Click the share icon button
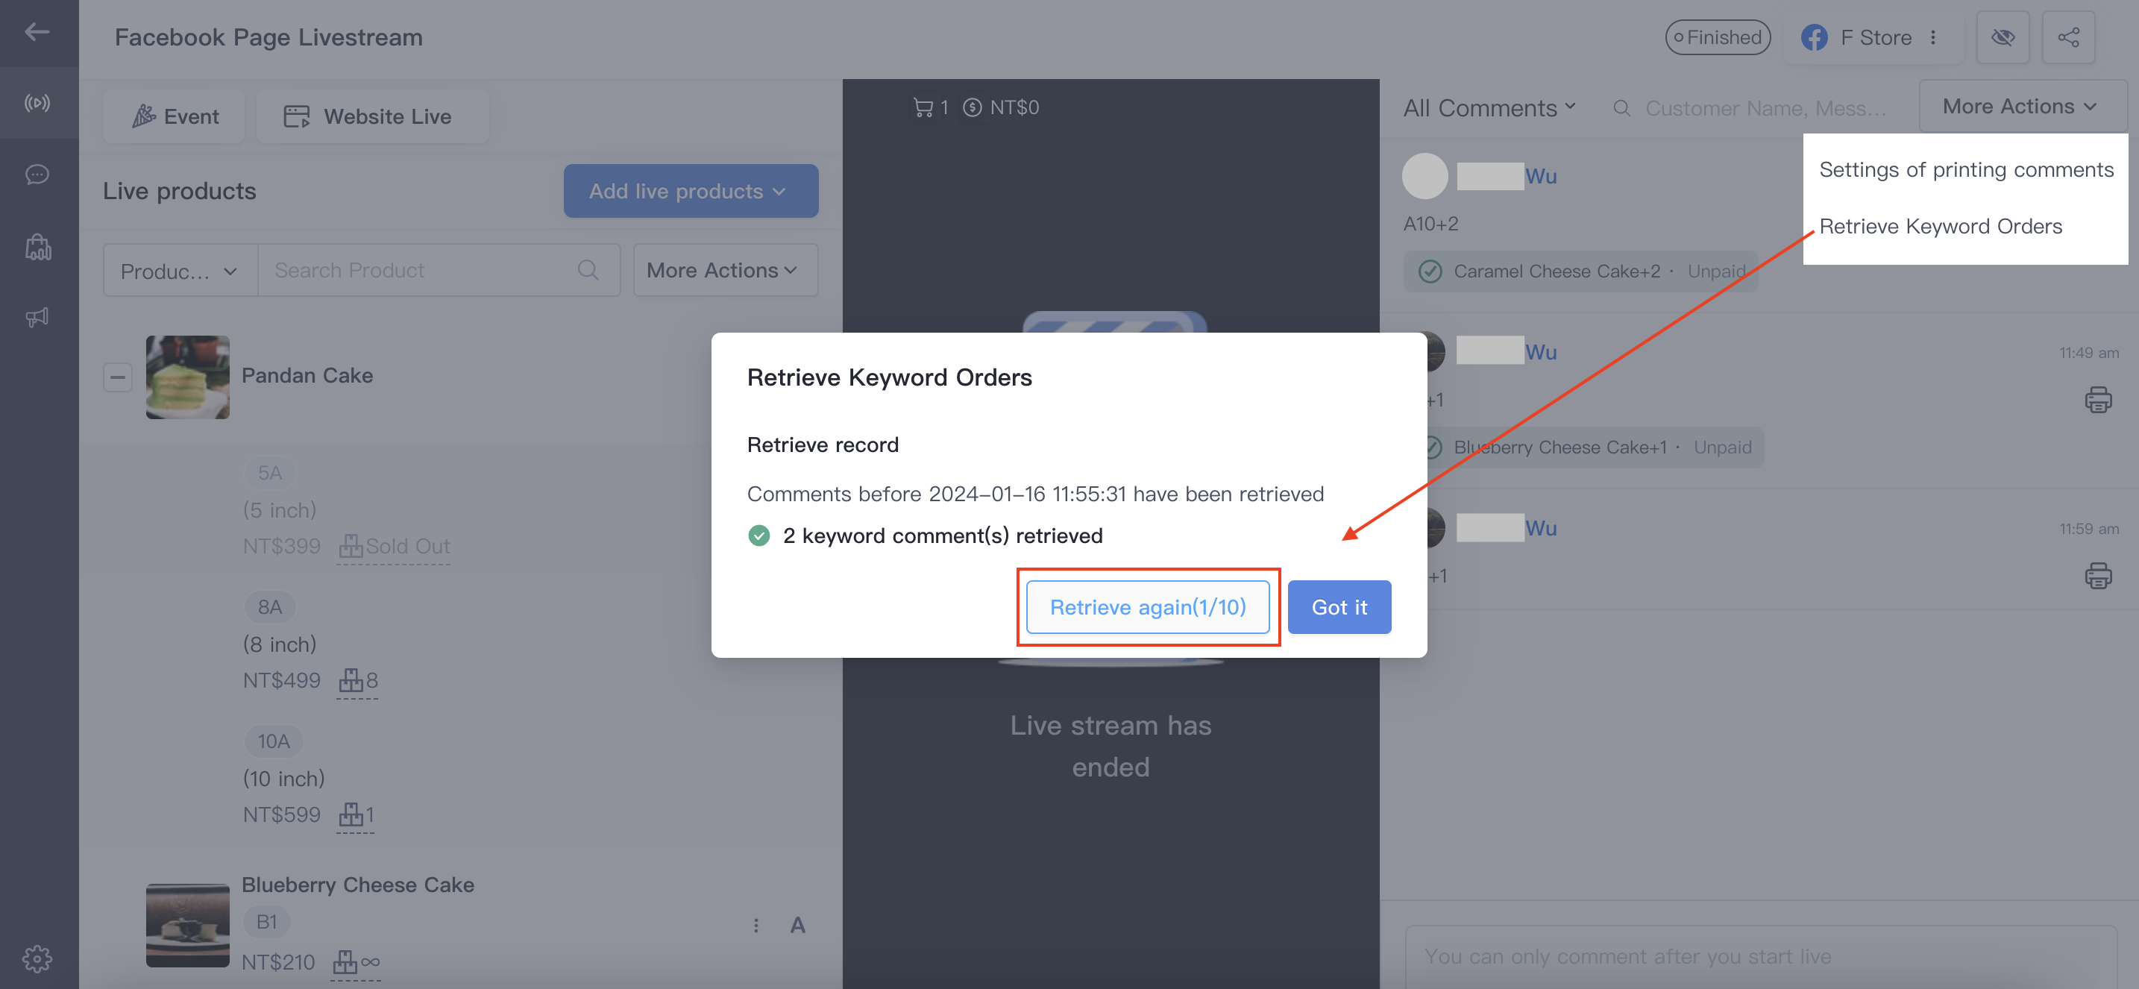This screenshot has height=989, width=2139. 2067,37
